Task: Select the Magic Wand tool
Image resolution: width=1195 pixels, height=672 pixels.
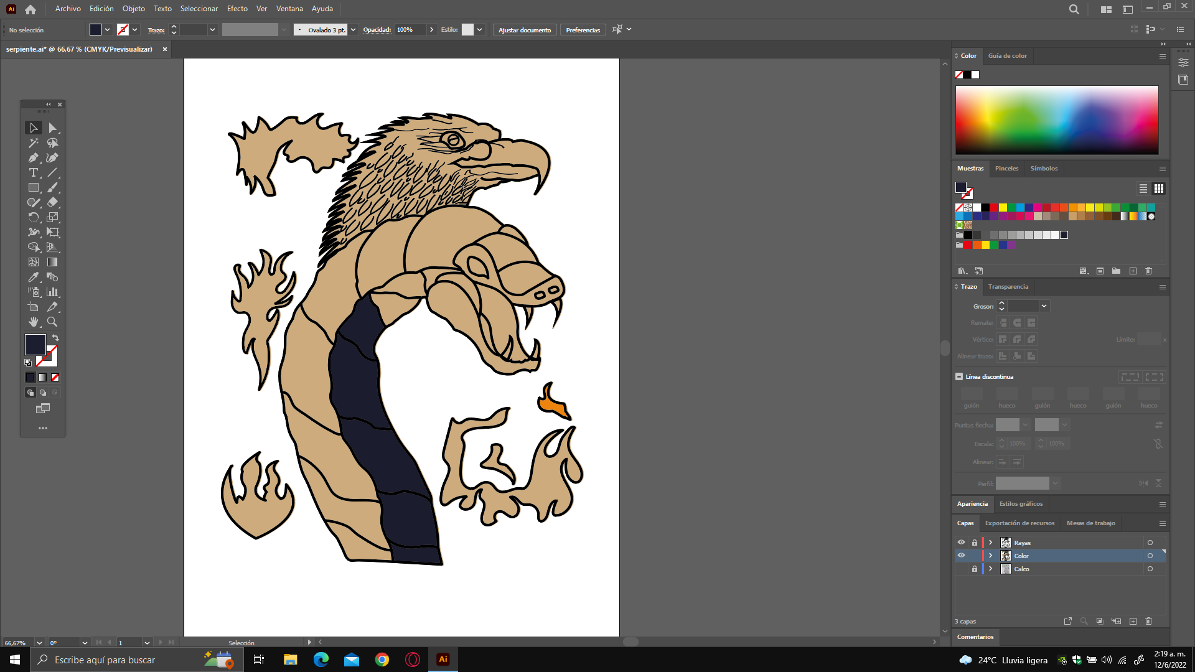Action: pos(34,143)
